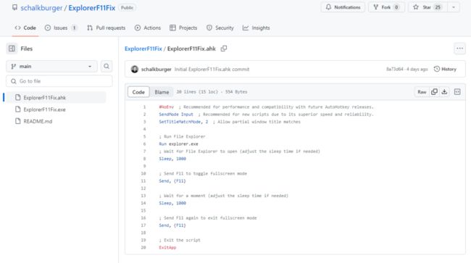
Task: Collapse the Files side panel icon
Action: coord(12,49)
